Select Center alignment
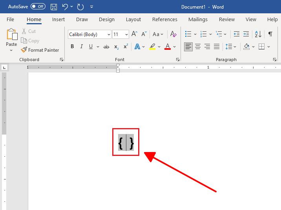Image resolution: width=281 pixels, height=210 pixels. 198,47
